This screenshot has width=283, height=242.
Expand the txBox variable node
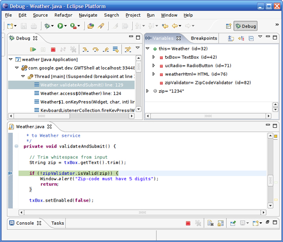(x=153, y=57)
